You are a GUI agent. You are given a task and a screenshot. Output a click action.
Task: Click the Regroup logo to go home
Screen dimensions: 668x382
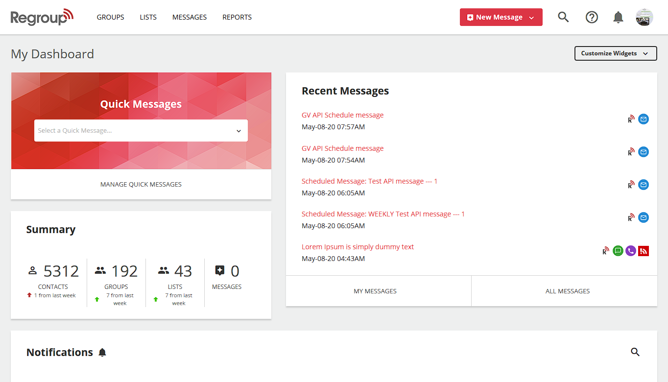(x=42, y=17)
